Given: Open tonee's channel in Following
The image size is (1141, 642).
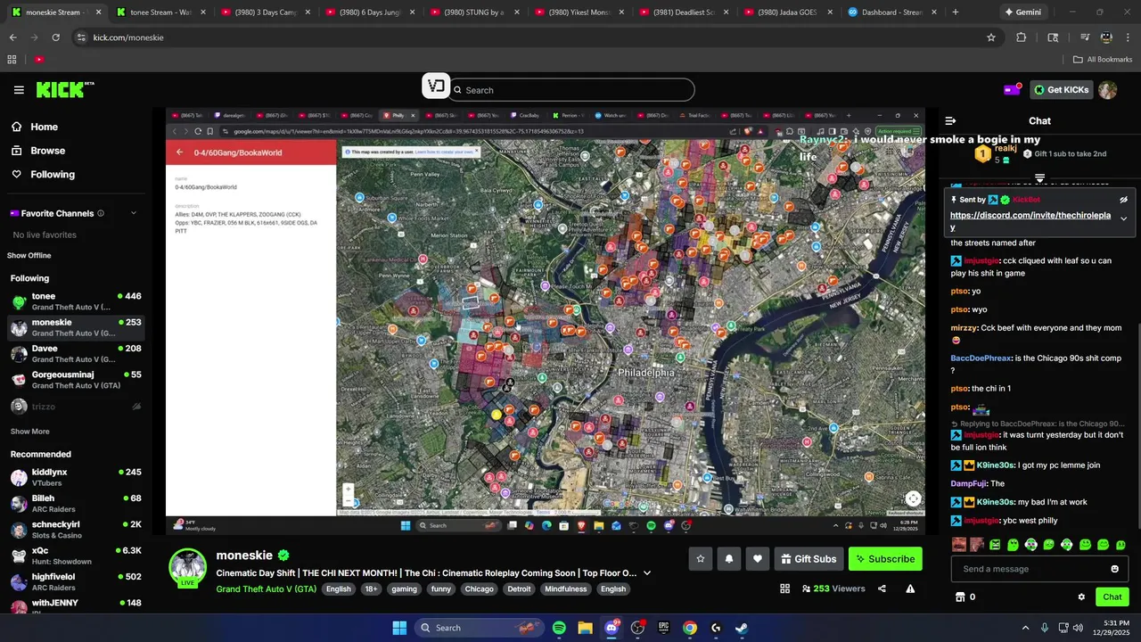Looking at the screenshot, I should [77, 301].
